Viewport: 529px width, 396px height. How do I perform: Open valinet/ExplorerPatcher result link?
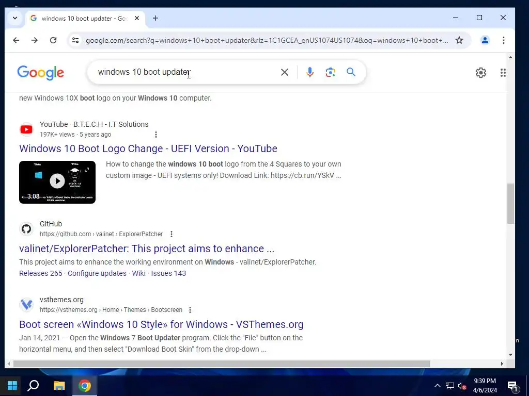[x=147, y=249]
